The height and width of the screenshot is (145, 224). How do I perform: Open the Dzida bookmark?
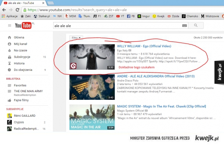[x=173, y=16]
